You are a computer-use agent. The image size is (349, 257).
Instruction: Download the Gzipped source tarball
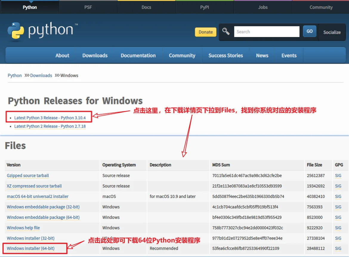pyautogui.click(x=28, y=176)
